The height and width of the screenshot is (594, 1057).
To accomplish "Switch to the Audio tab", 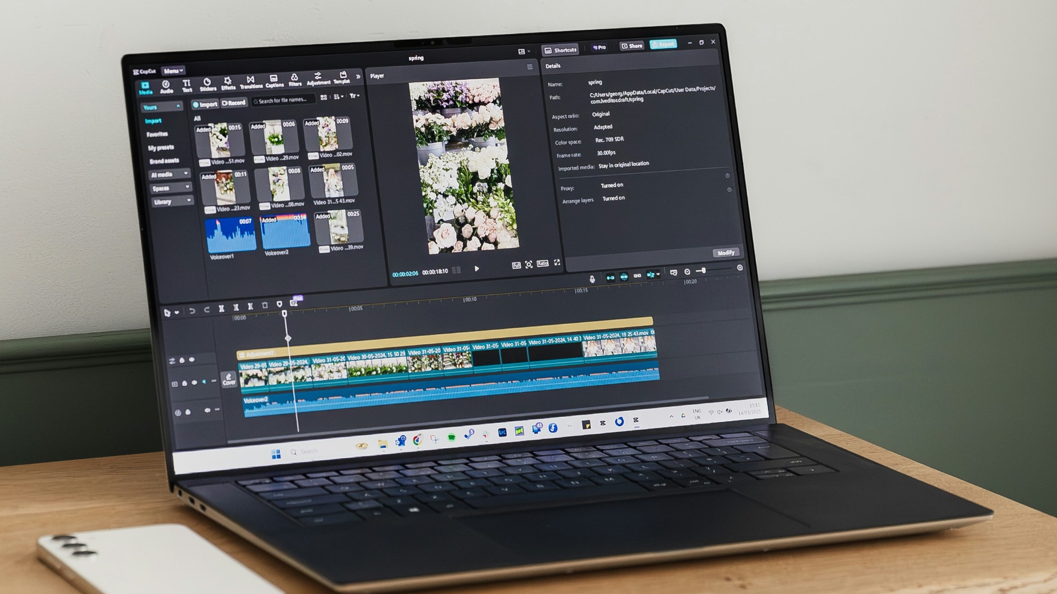I will (166, 86).
